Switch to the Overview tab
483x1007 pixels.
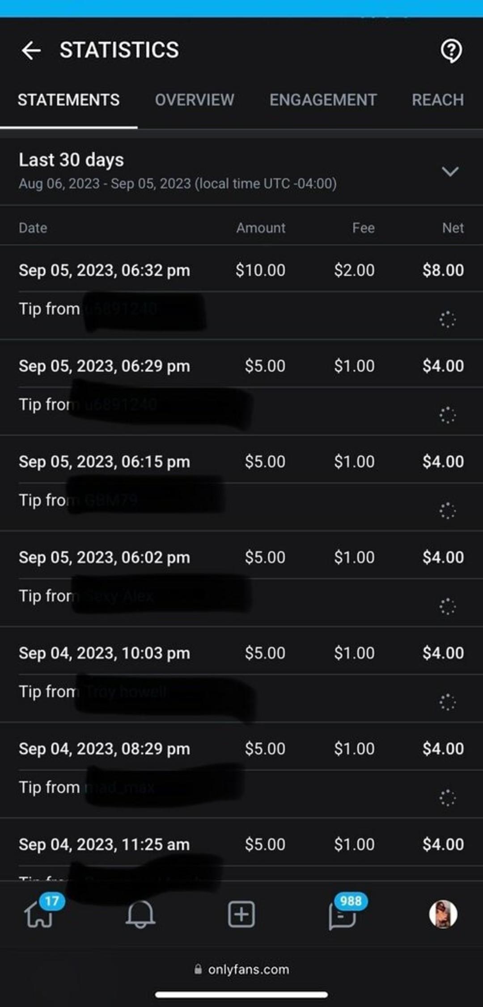click(195, 100)
